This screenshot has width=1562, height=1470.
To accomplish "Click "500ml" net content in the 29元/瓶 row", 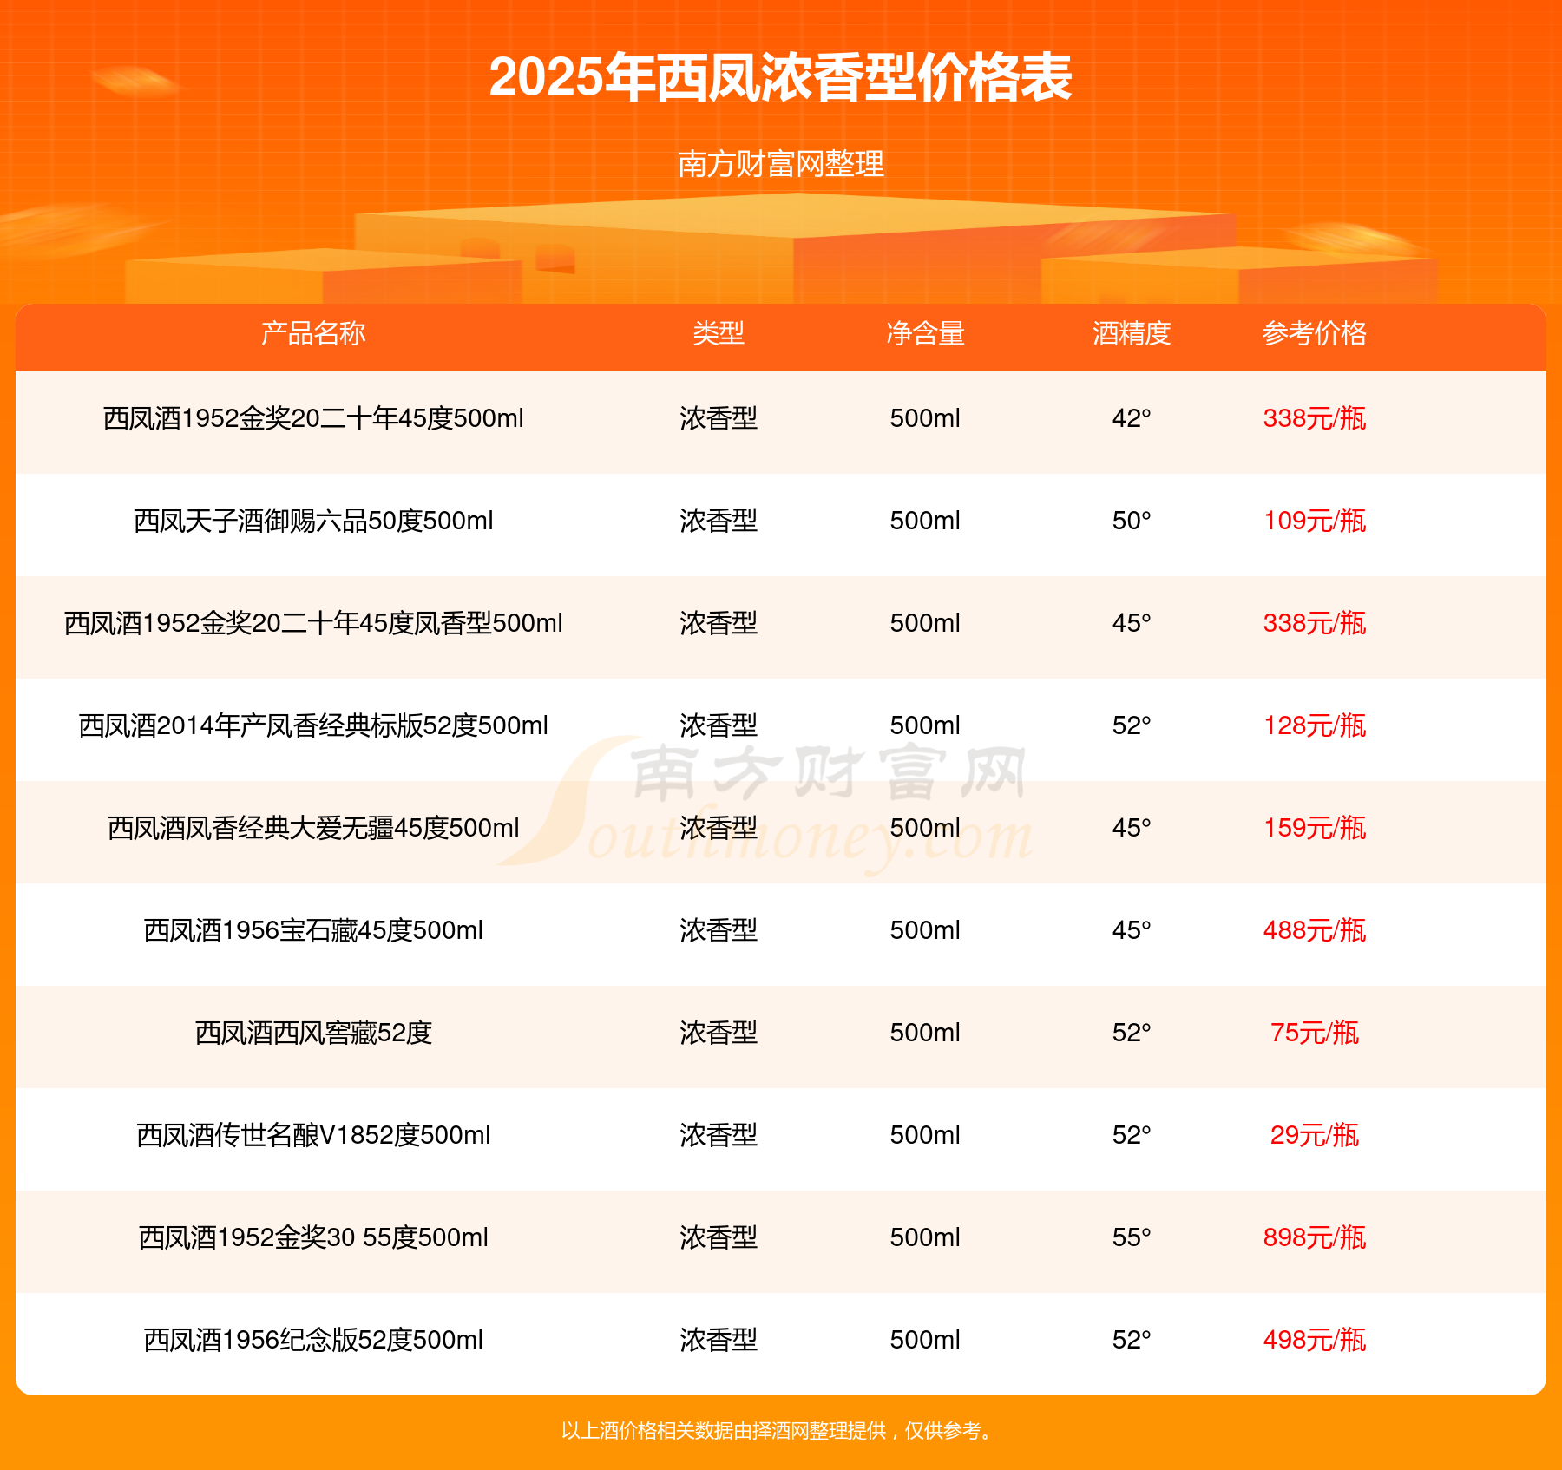I will point(925,1135).
